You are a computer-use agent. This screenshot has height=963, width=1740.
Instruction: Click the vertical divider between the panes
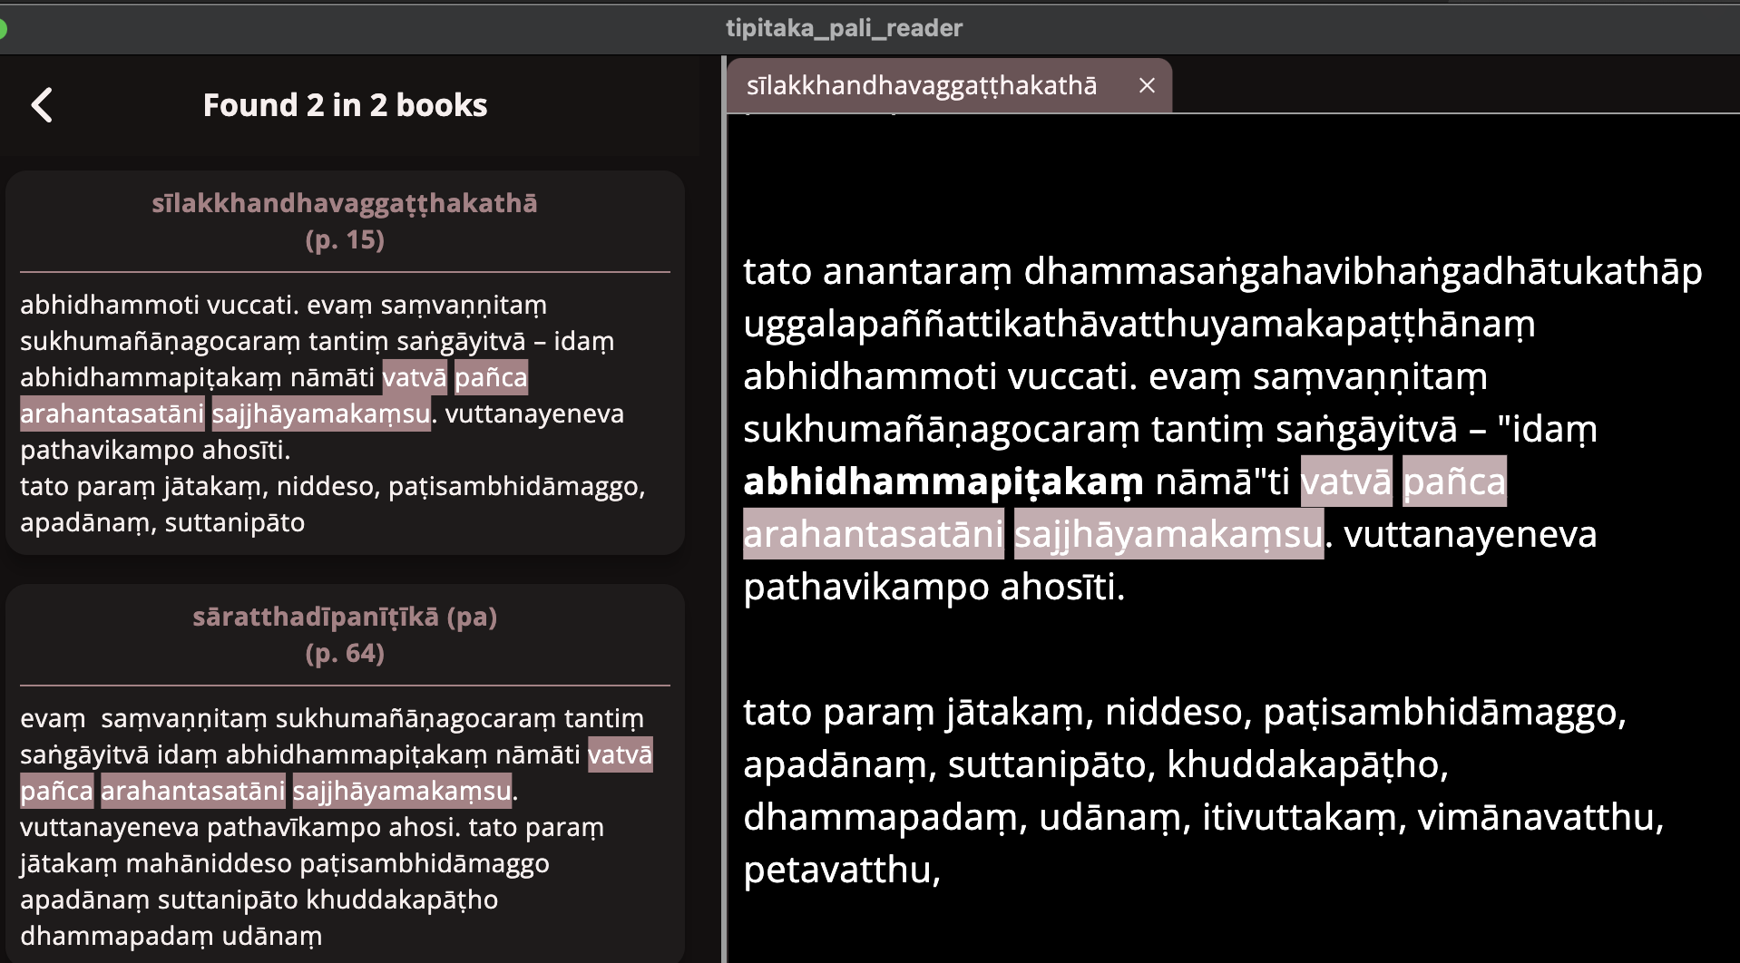(x=723, y=508)
